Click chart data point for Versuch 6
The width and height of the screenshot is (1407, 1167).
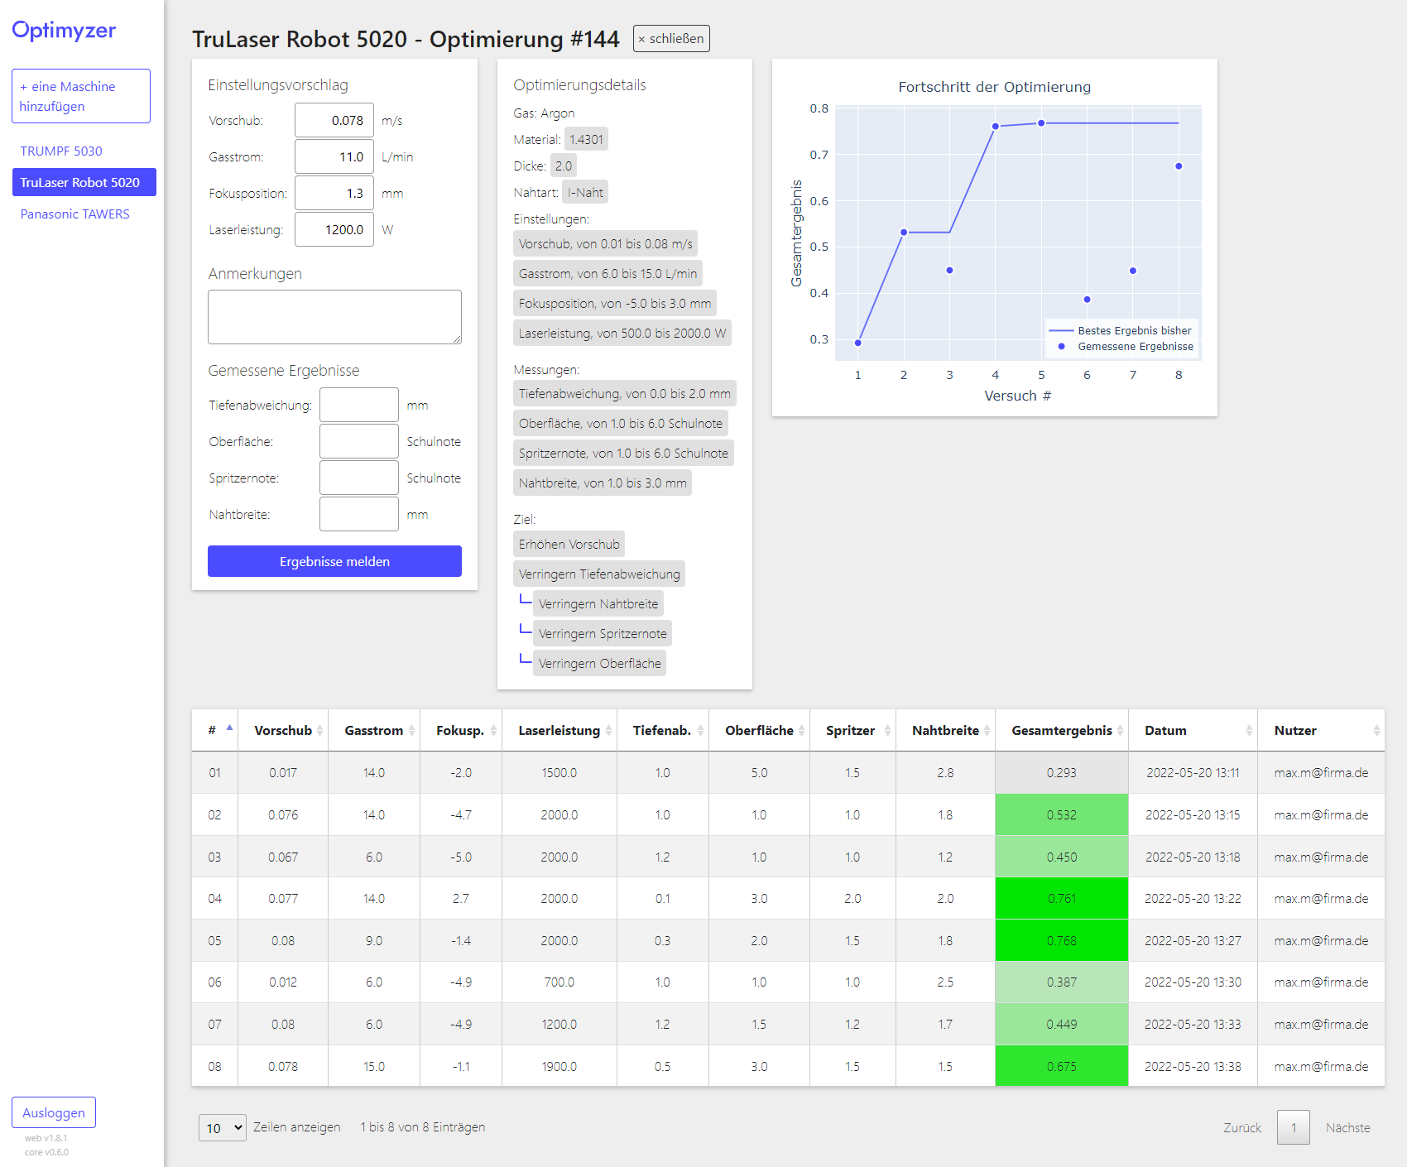click(x=1087, y=300)
